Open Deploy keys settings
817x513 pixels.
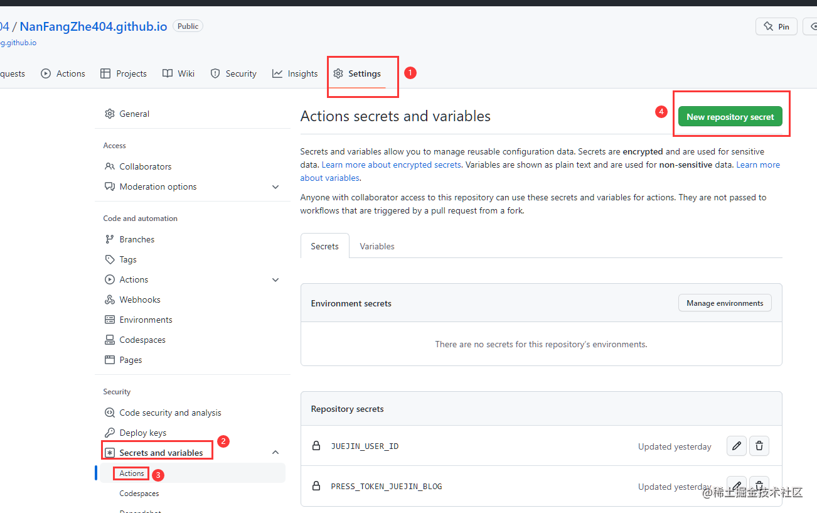click(193, 433)
